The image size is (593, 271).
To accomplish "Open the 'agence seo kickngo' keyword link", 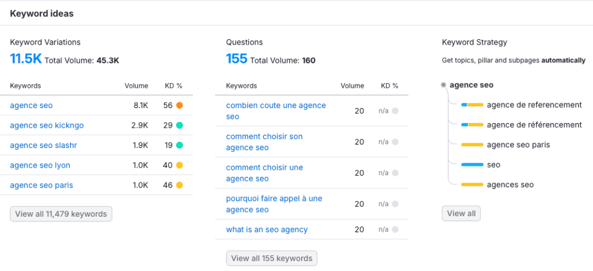I will [47, 125].
